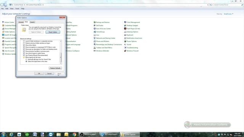Click the address bar refresh button
This screenshot has width=244, height=137.
(211, 5)
